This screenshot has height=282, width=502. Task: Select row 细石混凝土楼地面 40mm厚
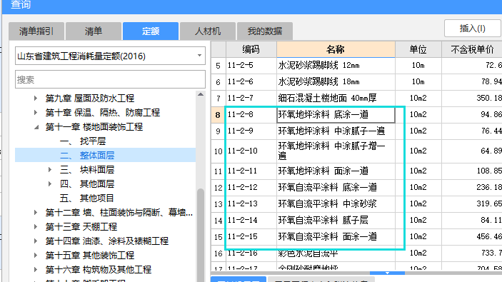point(356,99)
